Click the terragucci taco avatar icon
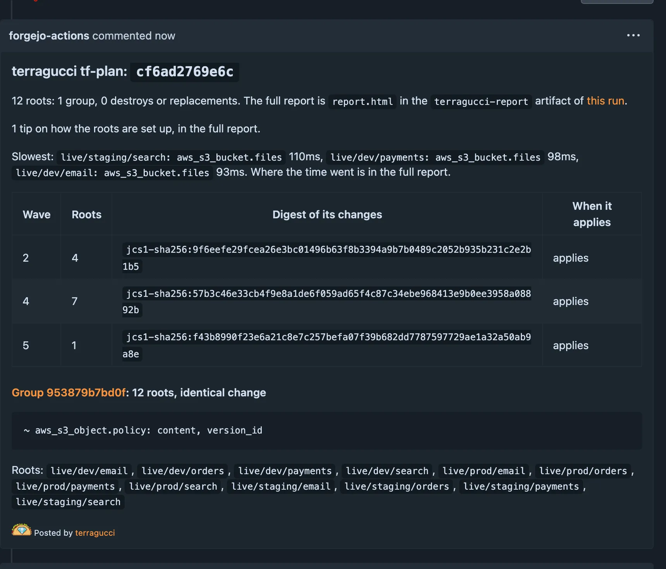The image size is (666, 569). coord(22,530)
